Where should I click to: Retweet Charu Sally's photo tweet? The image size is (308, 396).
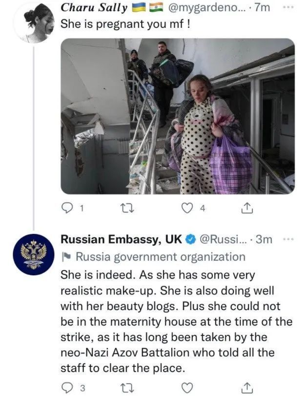(127, 208)
